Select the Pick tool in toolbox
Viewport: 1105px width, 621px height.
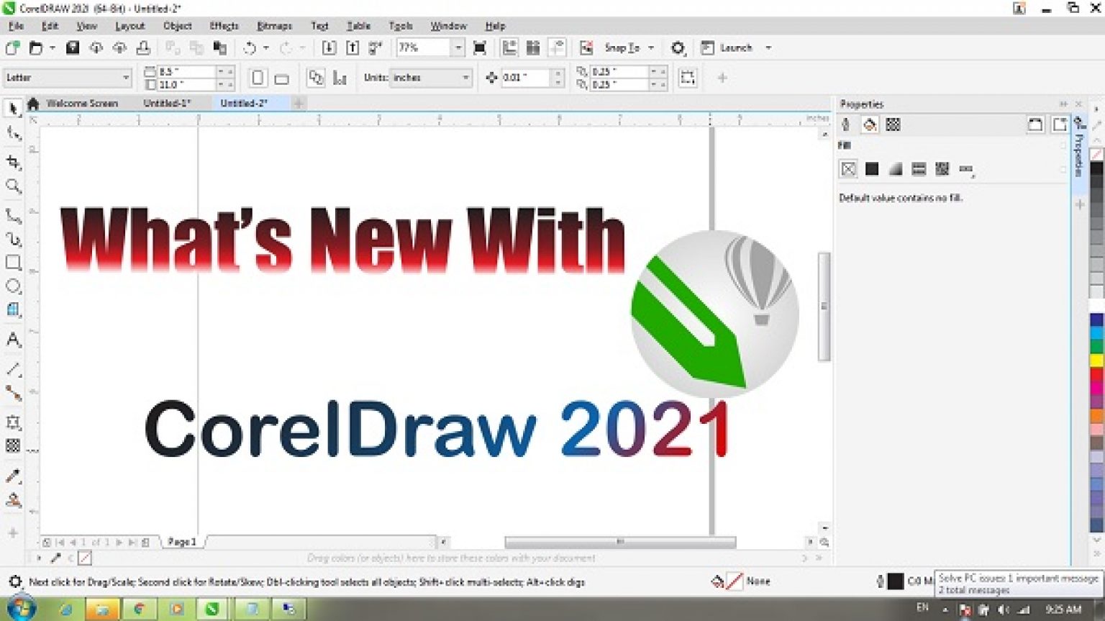(13, 108)
